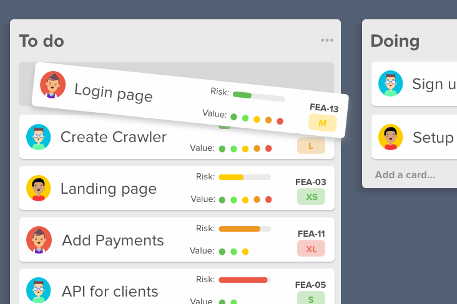This screenshot has width=457, height=304.
Task: Open the Add Payments card
Action: 177,240
